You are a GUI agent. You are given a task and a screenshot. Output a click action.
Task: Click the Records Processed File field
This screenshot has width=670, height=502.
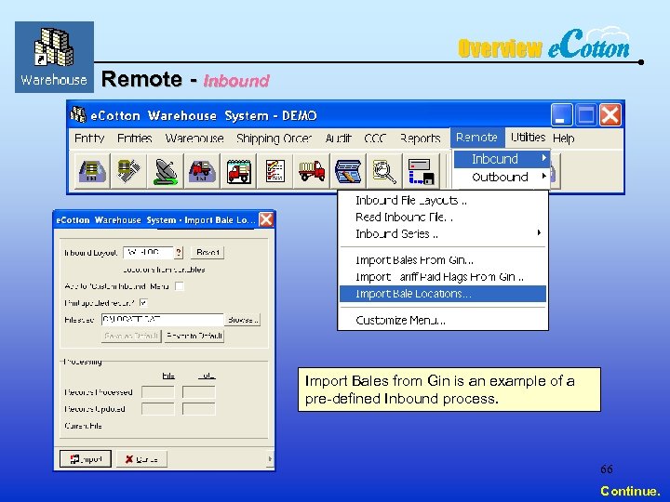(x=157, y=392)
